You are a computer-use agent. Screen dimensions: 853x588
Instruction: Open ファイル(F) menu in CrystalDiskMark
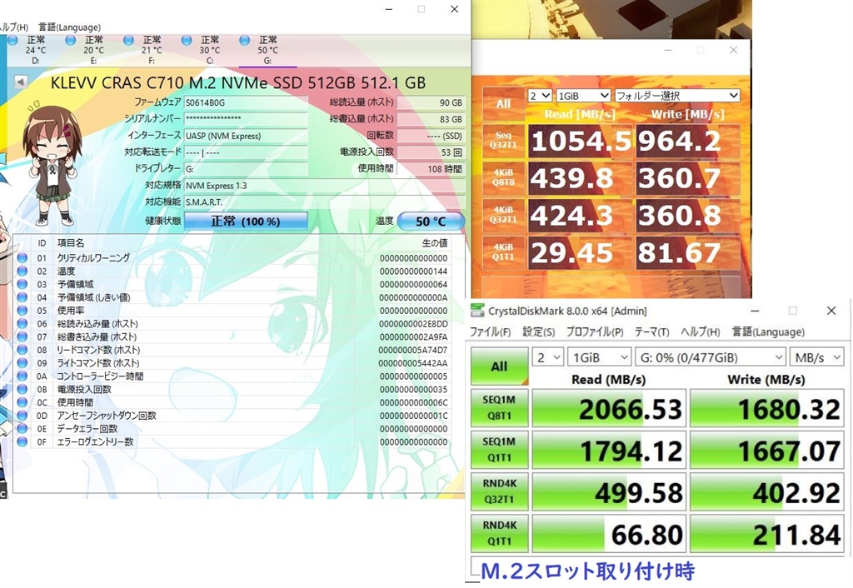click(x=490, y=331)
